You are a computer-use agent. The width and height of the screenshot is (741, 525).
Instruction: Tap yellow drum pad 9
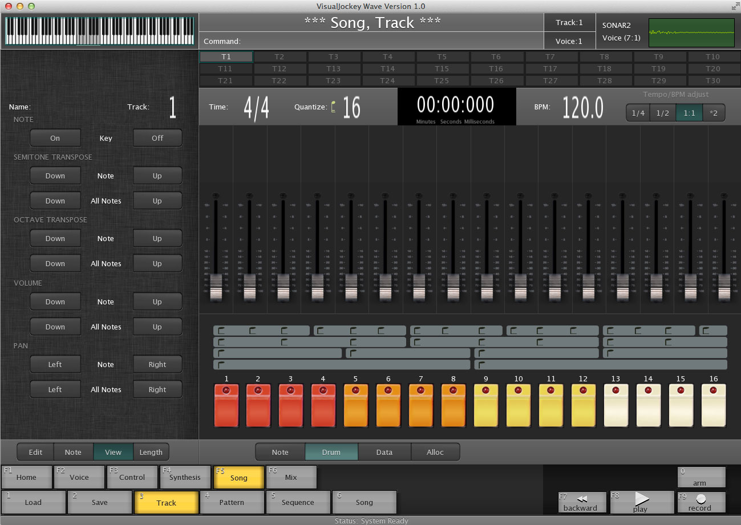tap(485, 405)
